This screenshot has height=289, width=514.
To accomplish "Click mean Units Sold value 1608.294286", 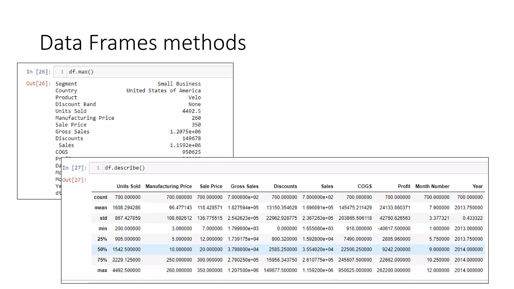I will click(126, 208).
